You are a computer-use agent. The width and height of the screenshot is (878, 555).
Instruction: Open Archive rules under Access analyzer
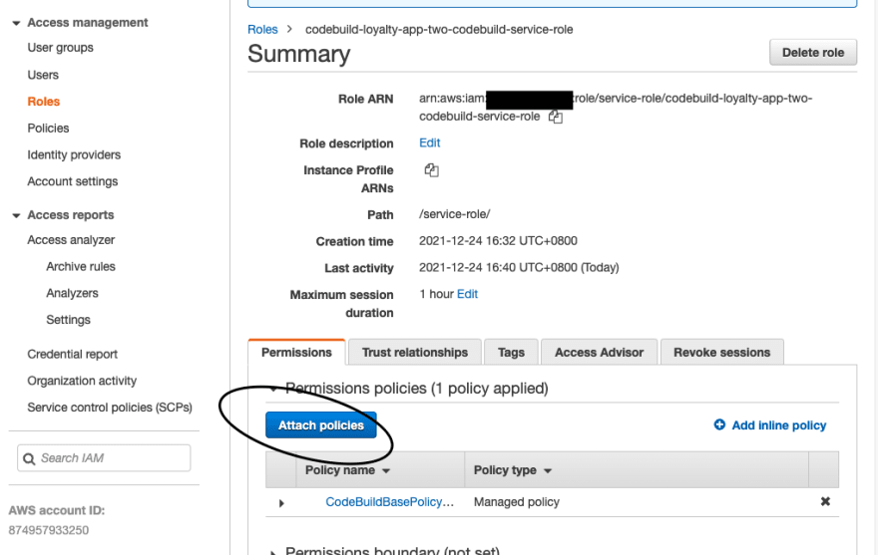point(81,266)
